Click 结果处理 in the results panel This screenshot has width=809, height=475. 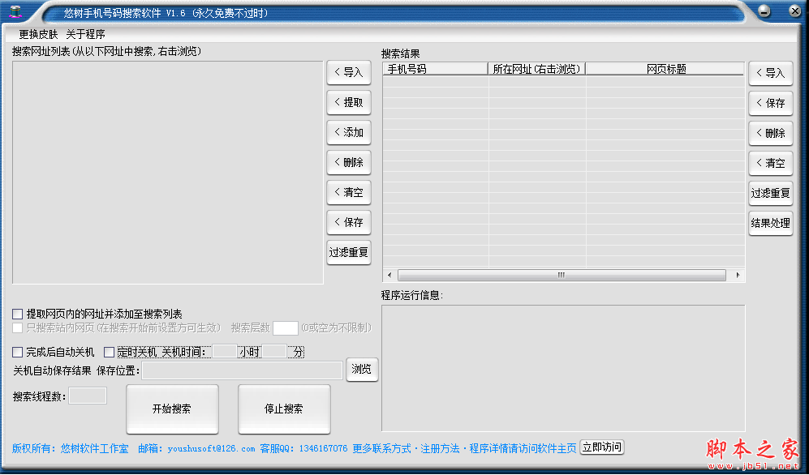(770, 222)
